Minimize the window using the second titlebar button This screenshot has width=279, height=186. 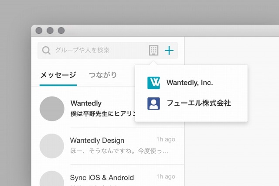pyautogui.click(x=50, y=31)
